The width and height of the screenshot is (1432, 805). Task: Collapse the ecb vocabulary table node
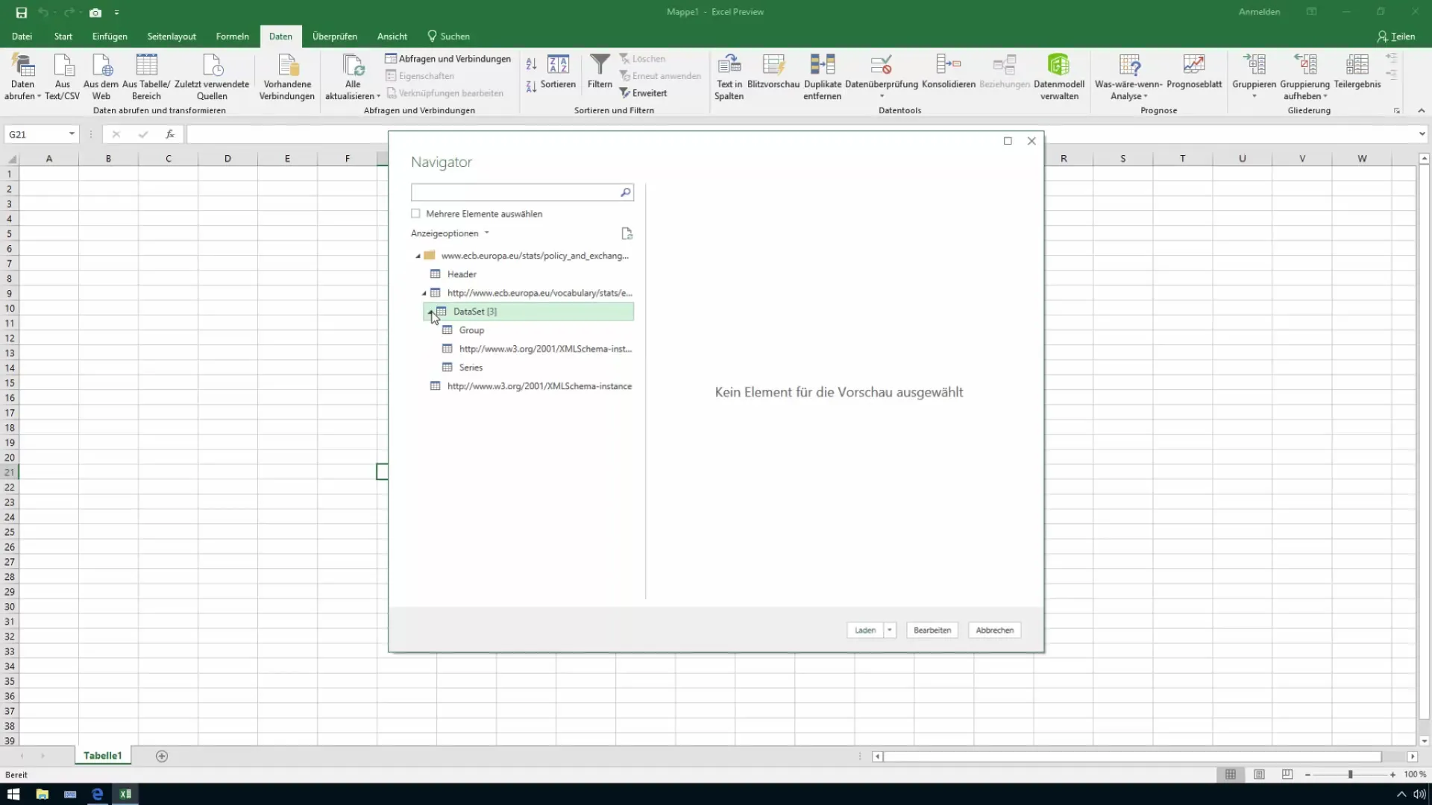click(x=424, y=293)
